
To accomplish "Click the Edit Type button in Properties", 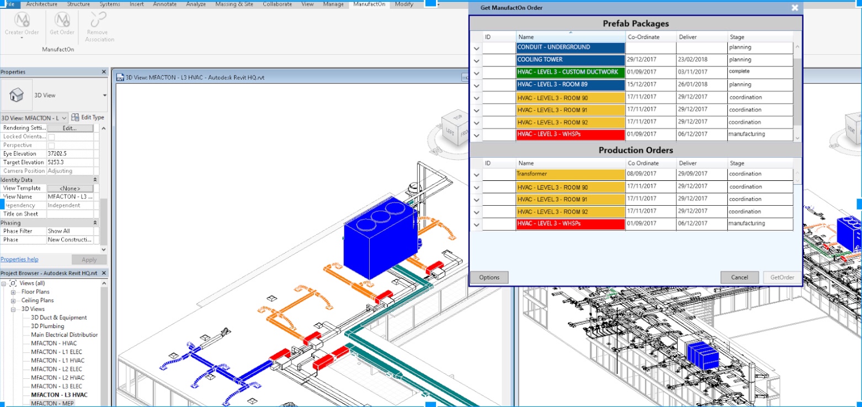I will tap(88, 117).
